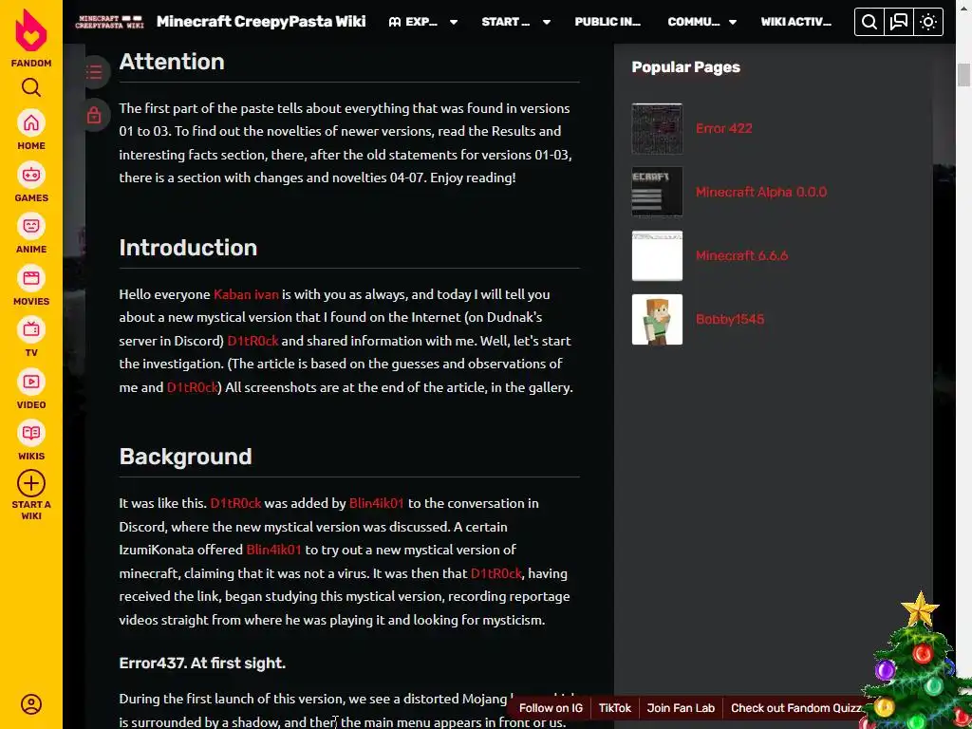Click D1tR0ck link before ', having received'
Viewport: 972px width, 729px height.
click(x=495, y=573)
